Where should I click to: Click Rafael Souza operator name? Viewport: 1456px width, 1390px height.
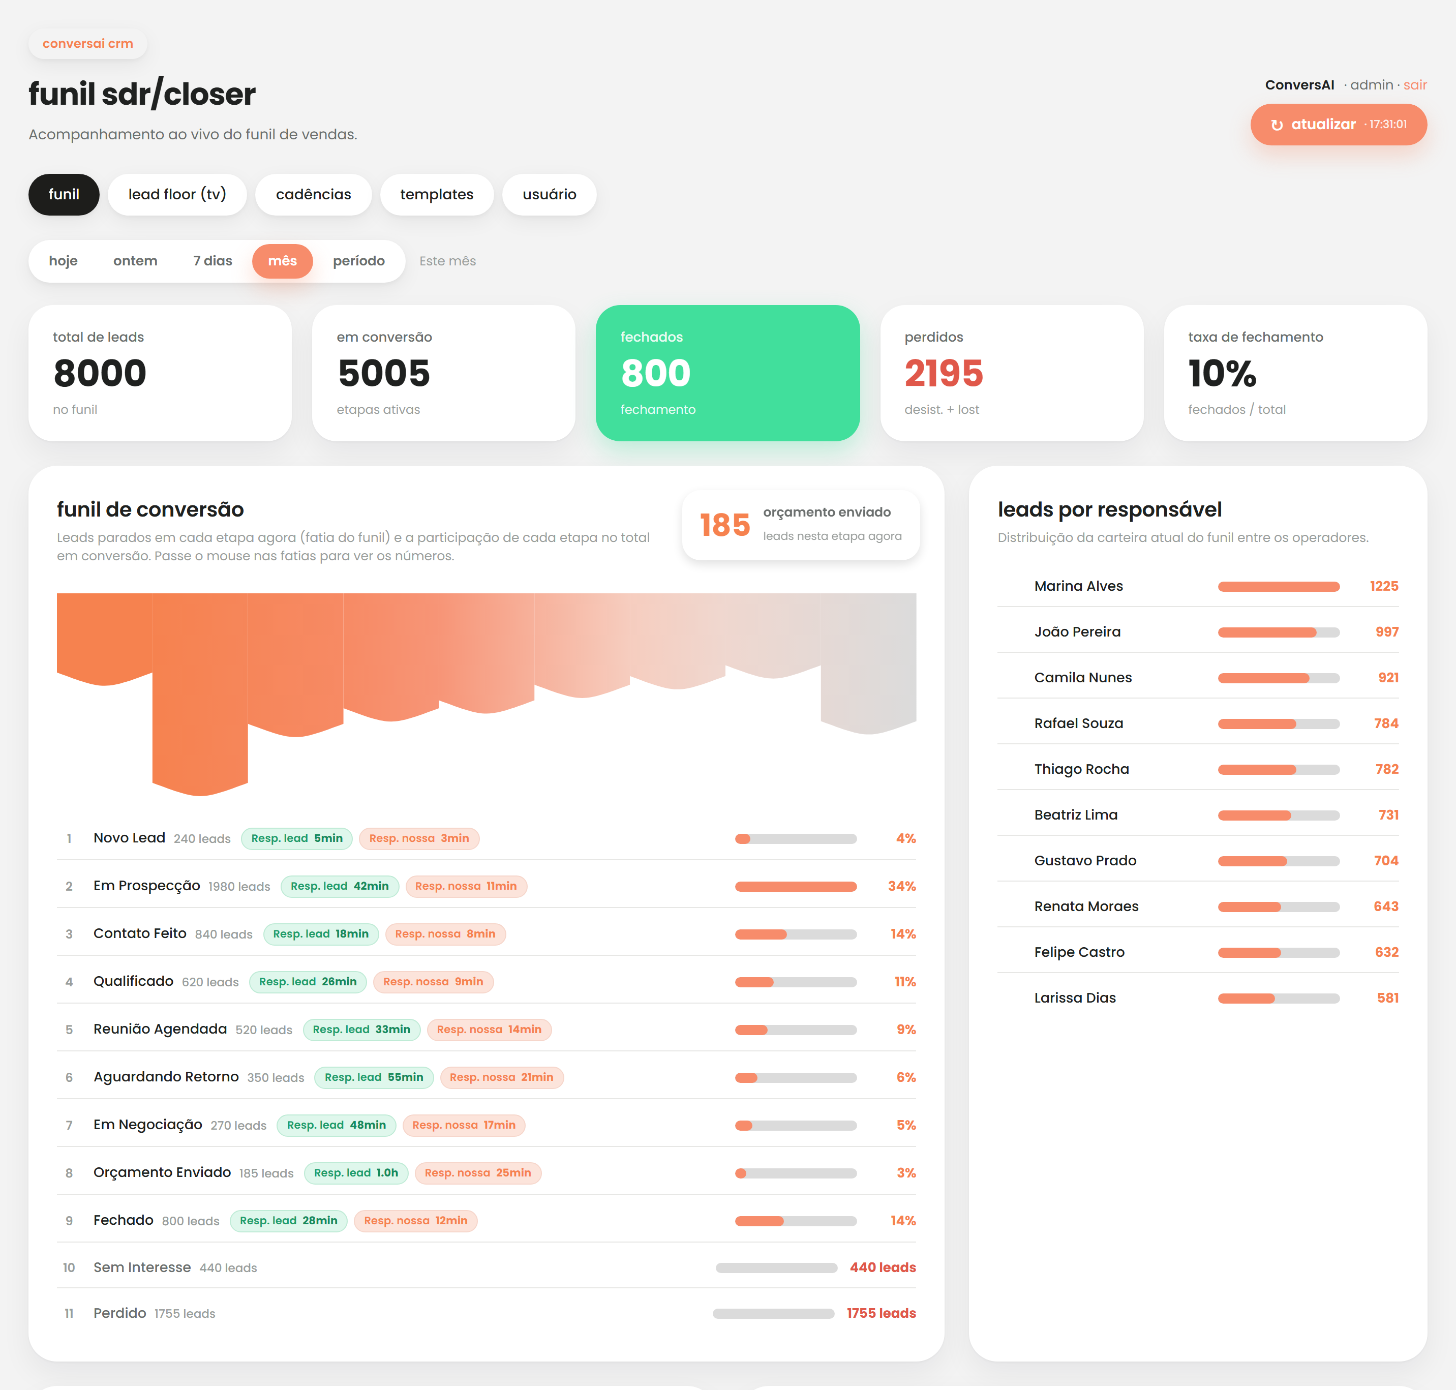(1078, 724)
